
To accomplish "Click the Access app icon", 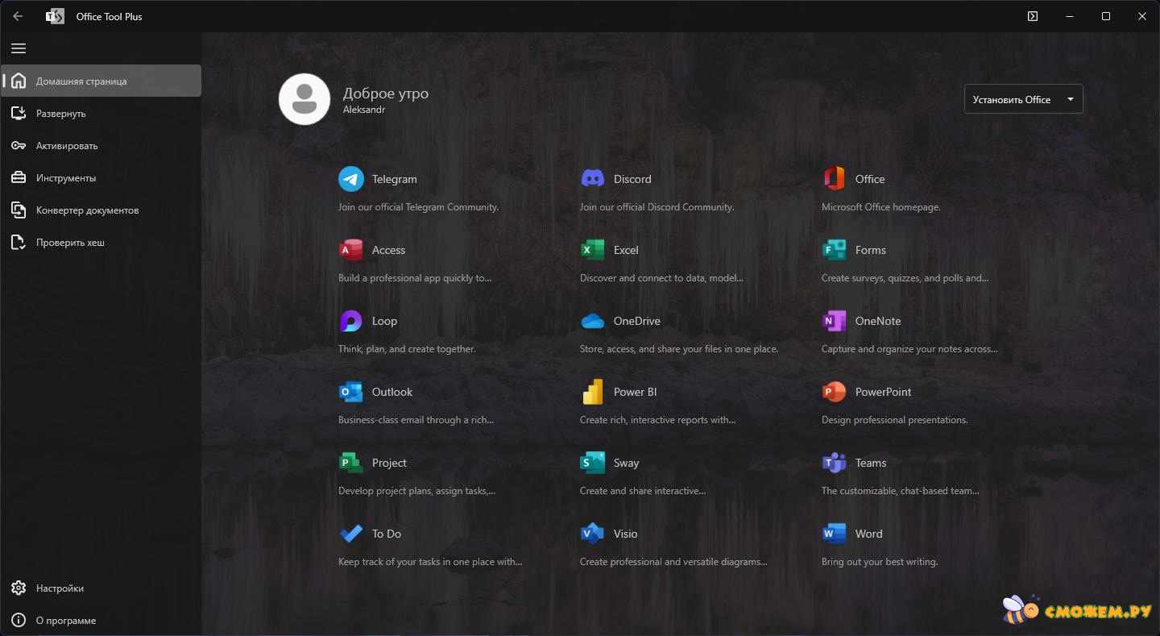I will [x=351, y=250].
